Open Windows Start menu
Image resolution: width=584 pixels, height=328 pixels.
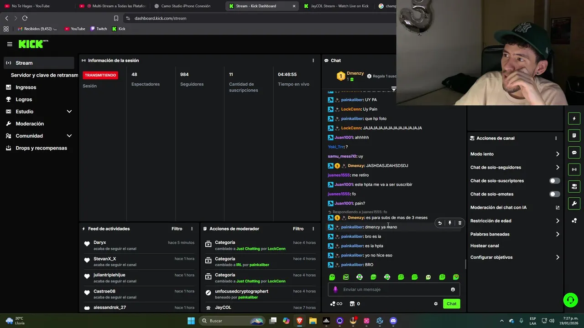[x=191, y=321]
